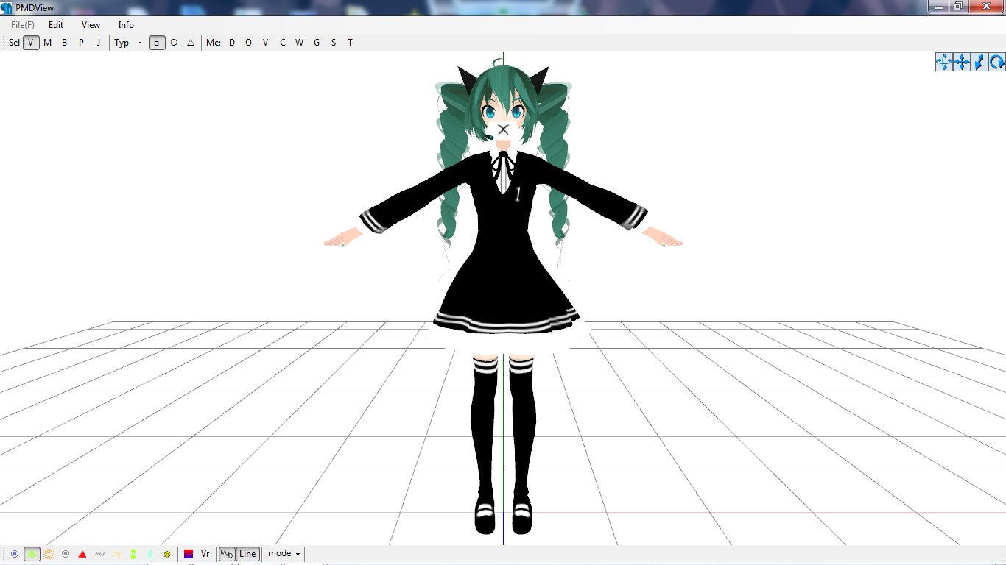The image size is (1006, 565).
Task: Maximize the PMDView window
Action: click(958, 7)
